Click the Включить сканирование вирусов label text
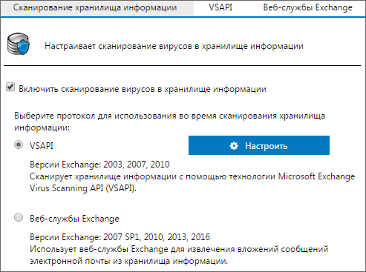This screenshot has width=366, height=272. [143, 89]
